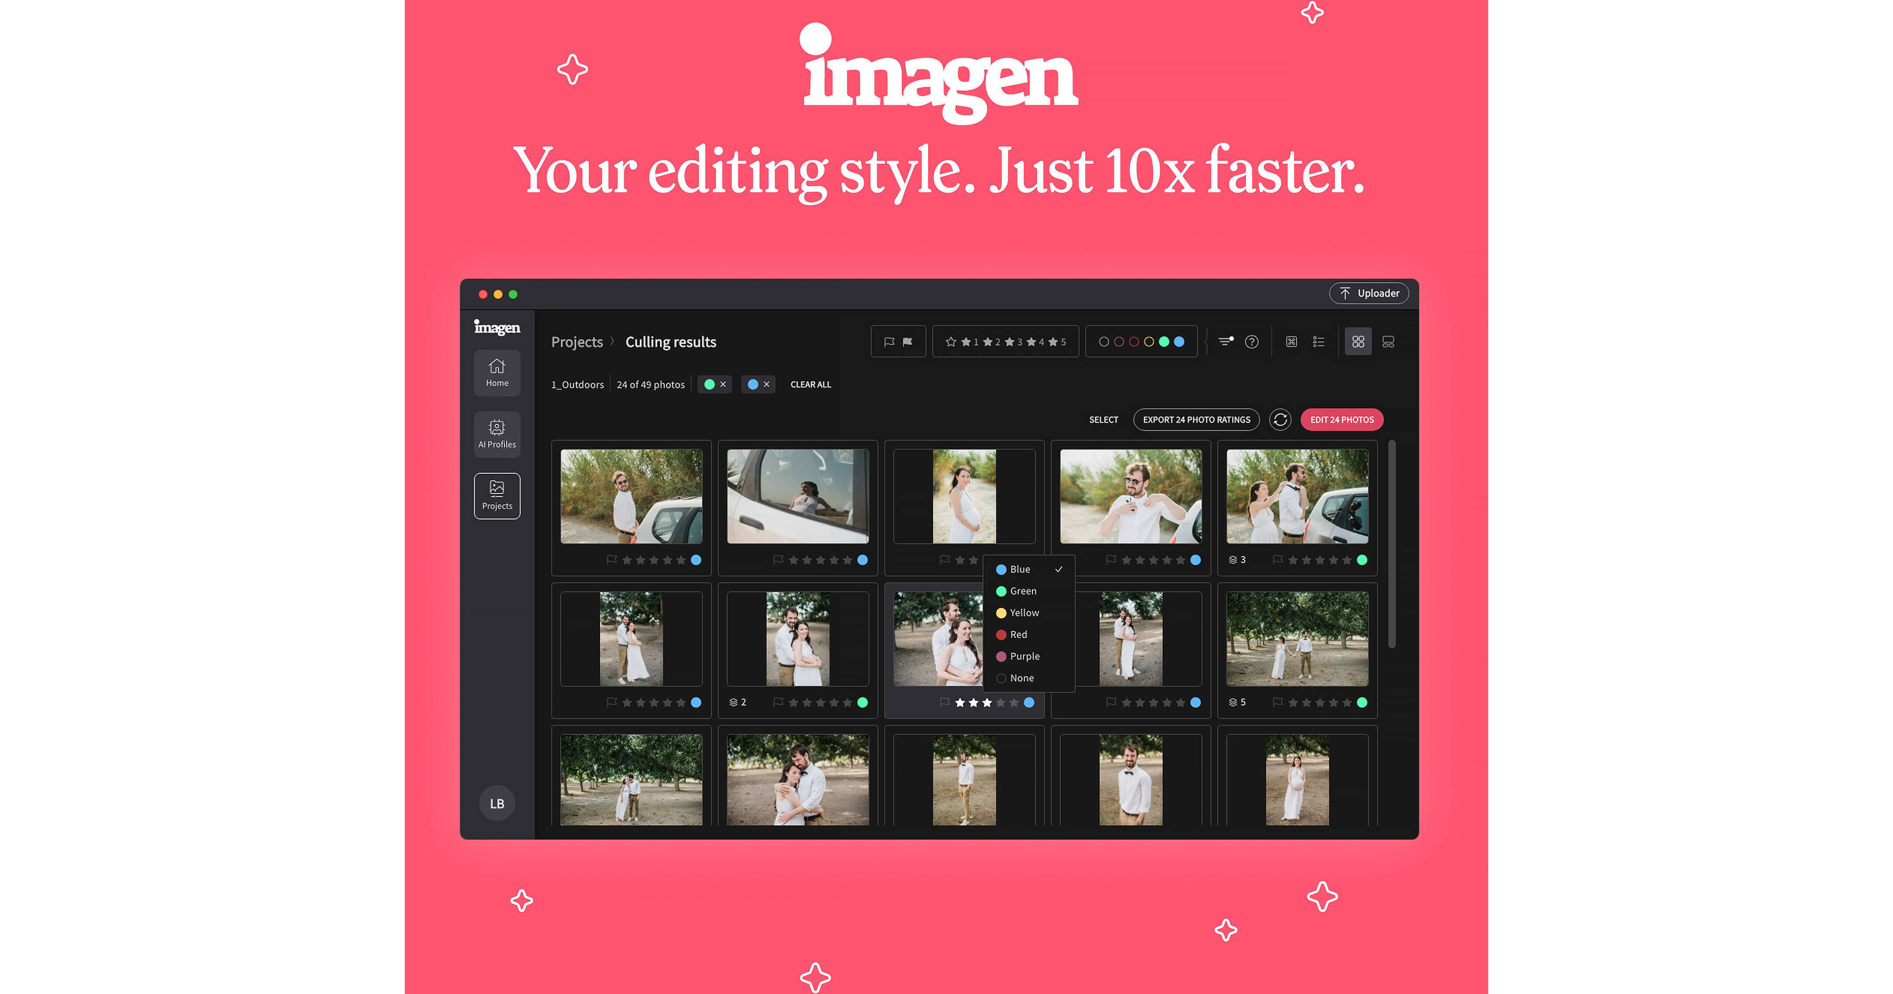Image resolution: width=1893 pixels, height=994 pixels.
Task: Toggle the 4-star rating filter
Action: pos(1036,342)
